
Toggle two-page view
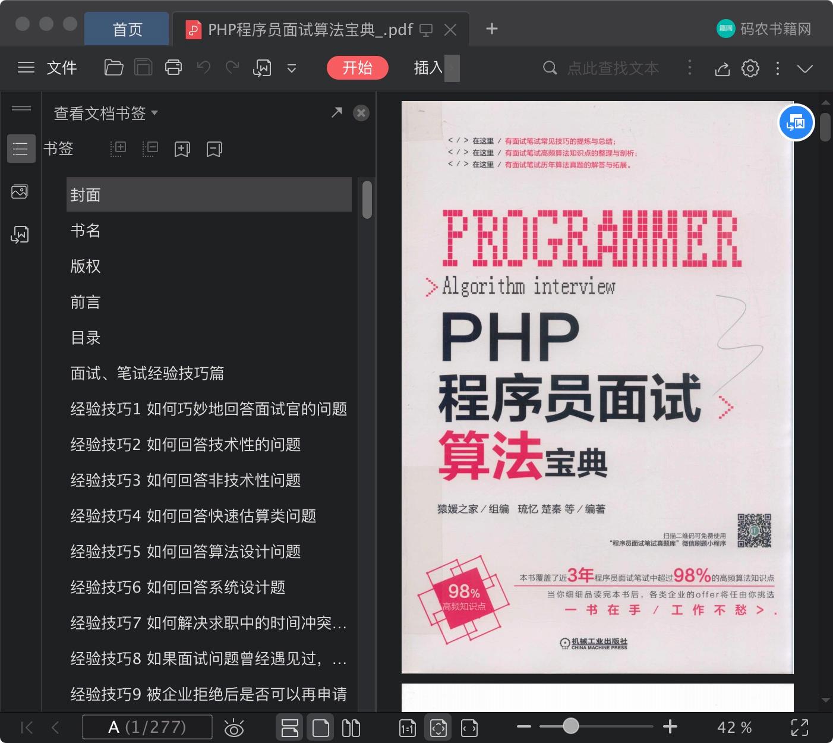tap(351, 728)
